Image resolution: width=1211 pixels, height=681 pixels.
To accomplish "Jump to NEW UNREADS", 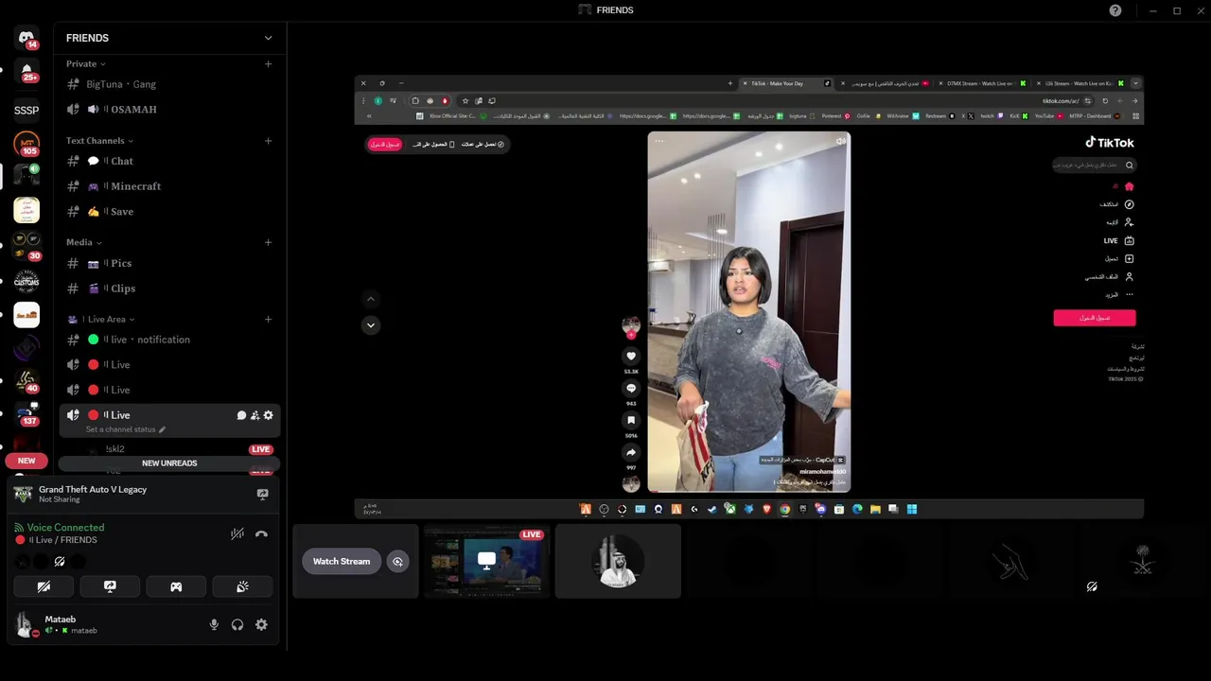I will tap(169, 463).
